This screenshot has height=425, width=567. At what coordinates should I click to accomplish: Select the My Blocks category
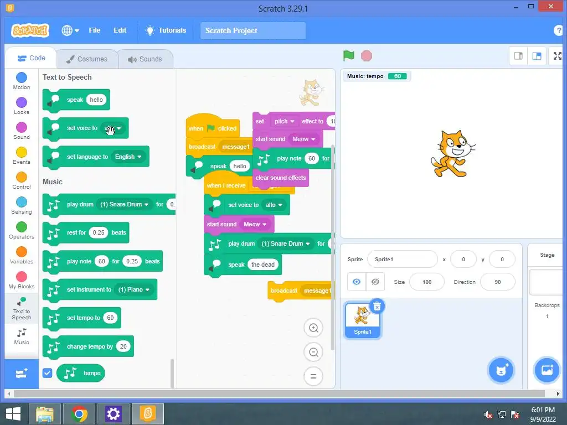22,281
